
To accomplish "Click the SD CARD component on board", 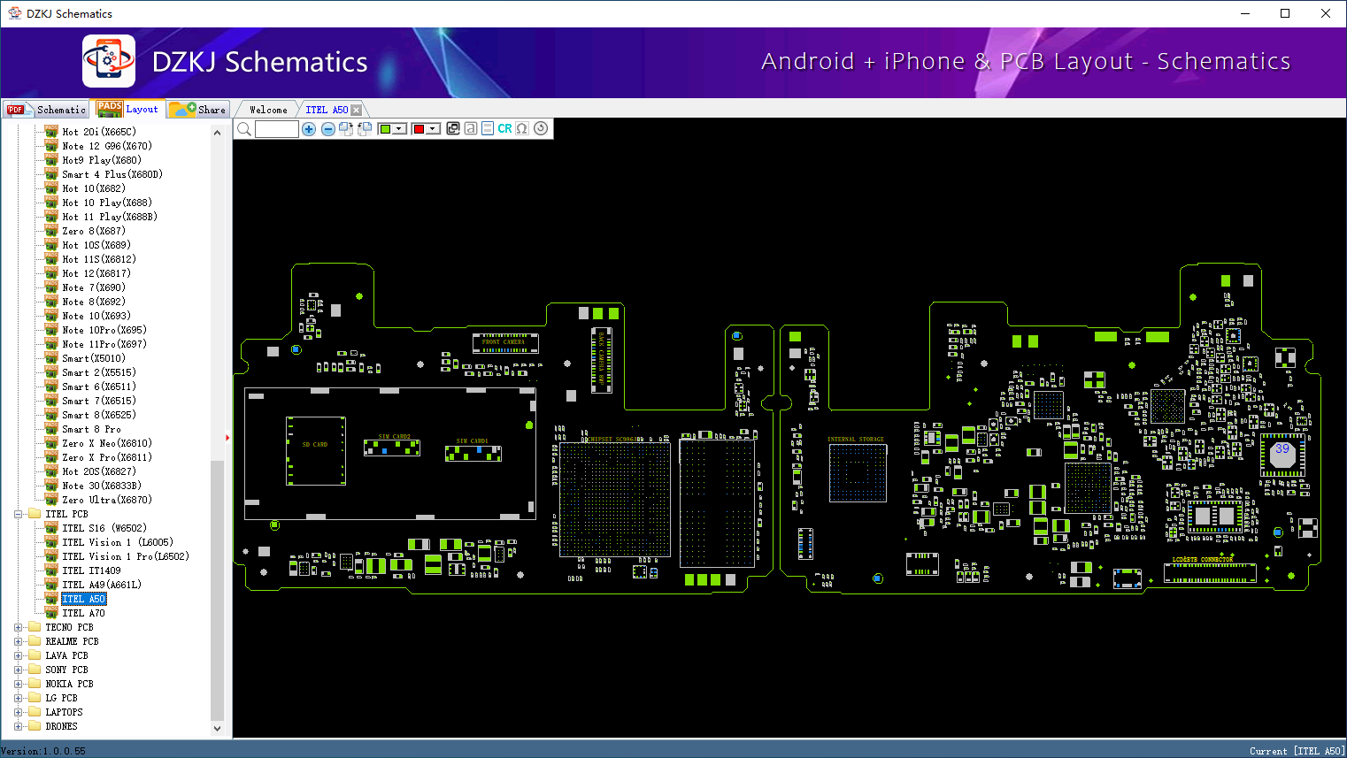I will [x=316, y=451].
